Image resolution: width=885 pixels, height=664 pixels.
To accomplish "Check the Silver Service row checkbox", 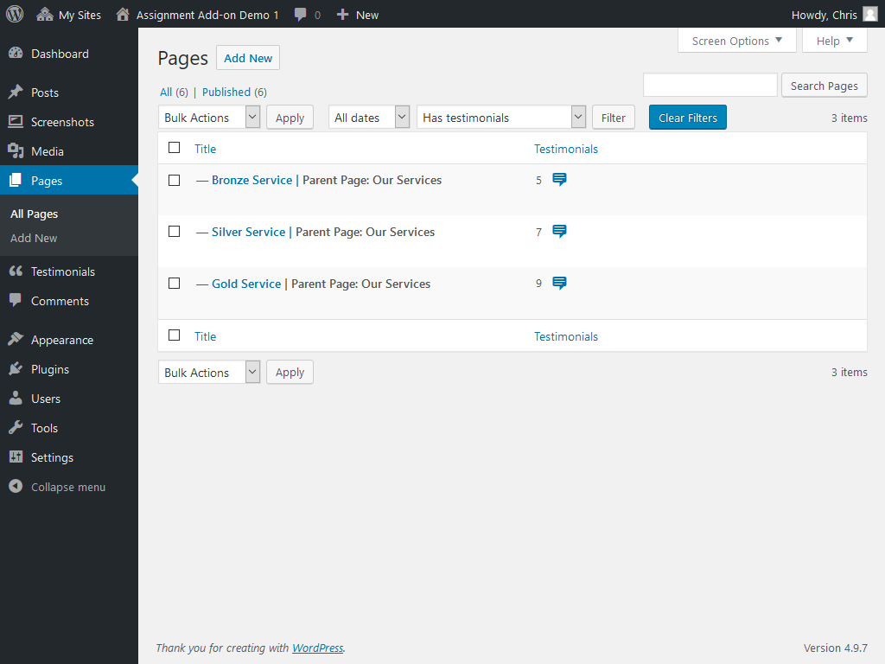I will (175, 232).
